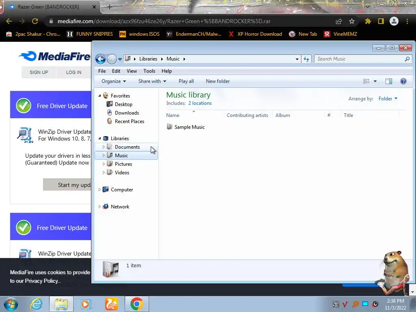The width and height of the screenshot is (416, 312).
Task: Click Explorer's forward navigation arrow
Action: click(x=112, y=59)
